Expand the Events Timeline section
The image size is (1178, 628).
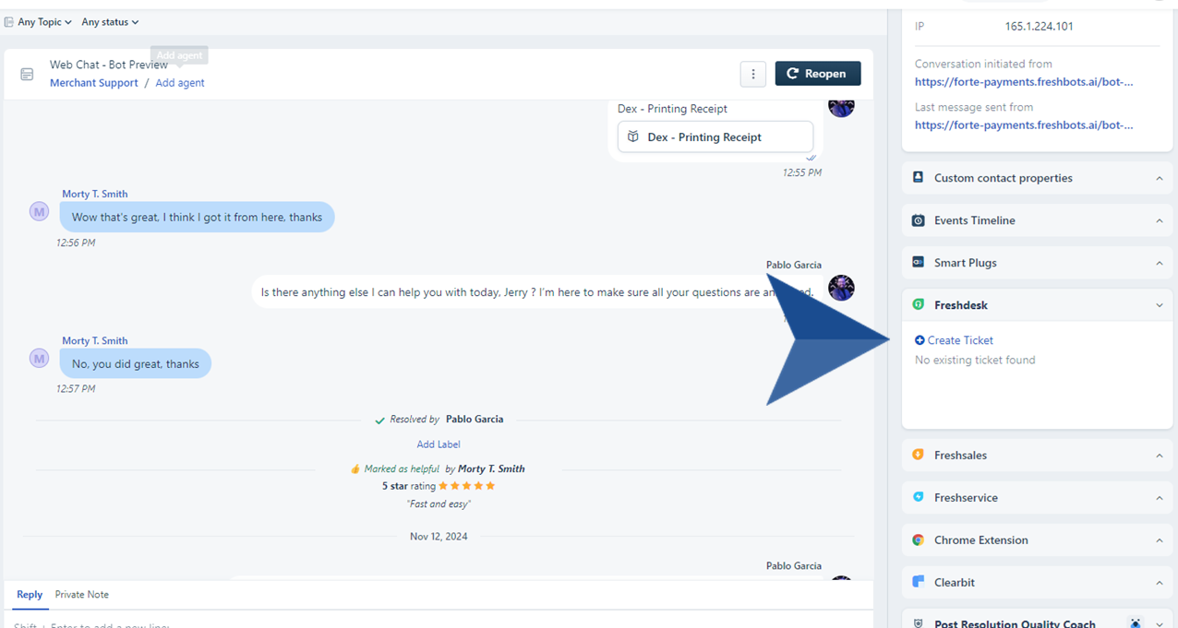pos(1037,220)
